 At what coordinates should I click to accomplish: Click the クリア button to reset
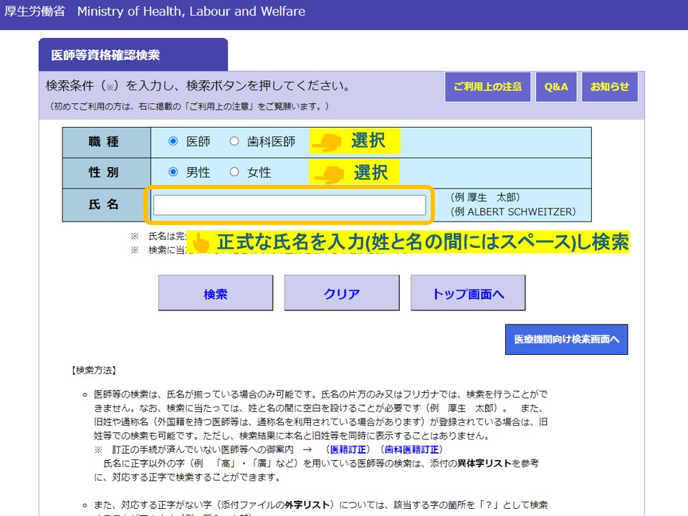pyautogui.click(x=342, y=293)
